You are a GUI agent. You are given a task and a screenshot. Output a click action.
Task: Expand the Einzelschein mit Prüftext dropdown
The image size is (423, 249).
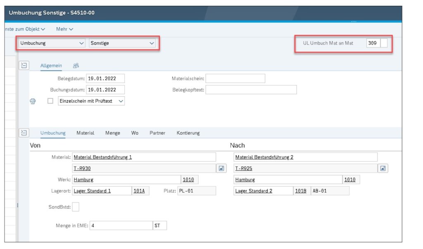point(91,101)
